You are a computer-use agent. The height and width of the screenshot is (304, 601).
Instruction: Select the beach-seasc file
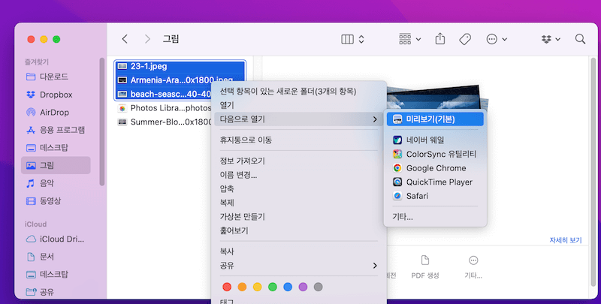click(x=163, y=94)
